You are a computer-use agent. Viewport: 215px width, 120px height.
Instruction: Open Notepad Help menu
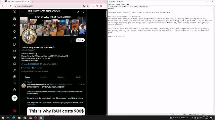pyautogui.click(x=127, y=4)
